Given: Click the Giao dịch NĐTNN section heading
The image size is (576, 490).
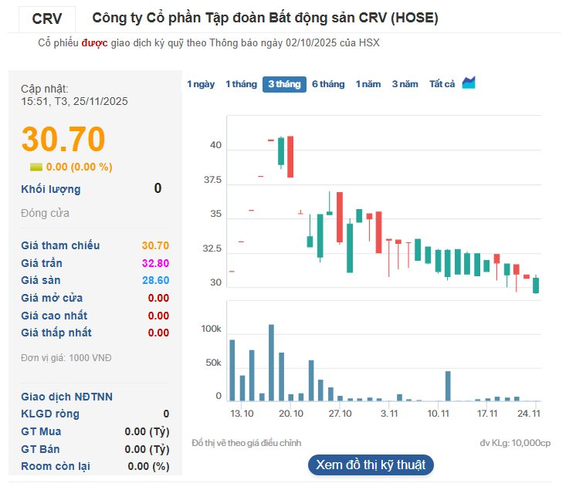Looking at the screenshot, I should 66,397.
